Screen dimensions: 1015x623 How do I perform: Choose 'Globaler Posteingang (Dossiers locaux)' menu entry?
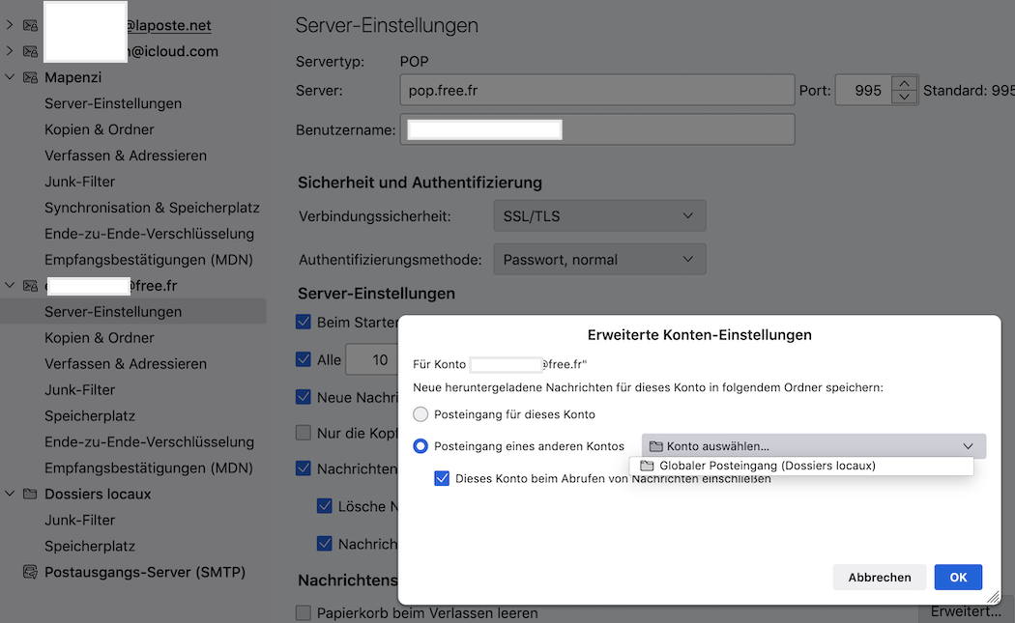coord(767,466)
